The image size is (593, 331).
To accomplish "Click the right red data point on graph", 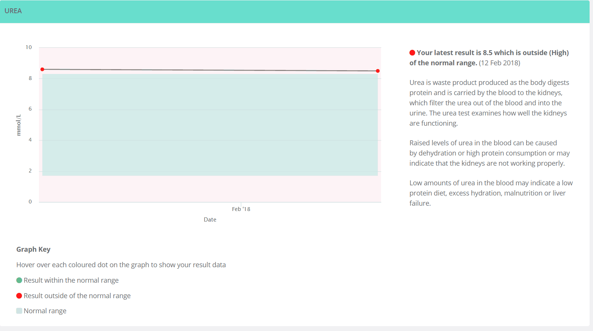I will tap(378, 71).
